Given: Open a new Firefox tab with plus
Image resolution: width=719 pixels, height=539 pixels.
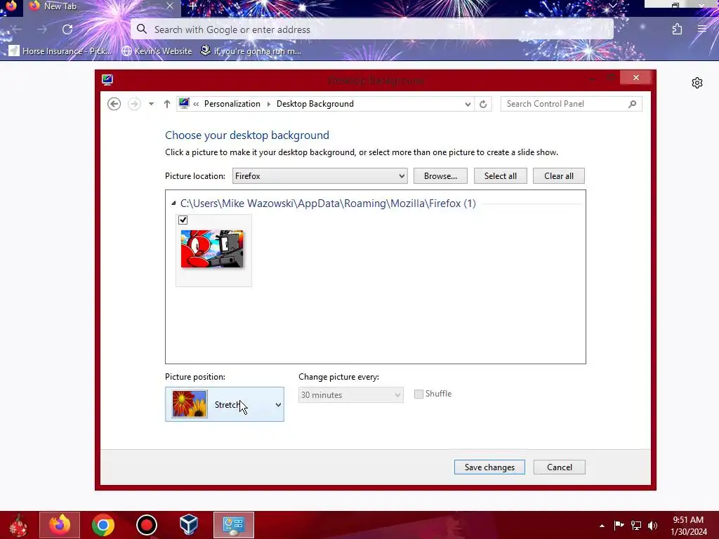Looking at the screenshot, I should (193, 6).
